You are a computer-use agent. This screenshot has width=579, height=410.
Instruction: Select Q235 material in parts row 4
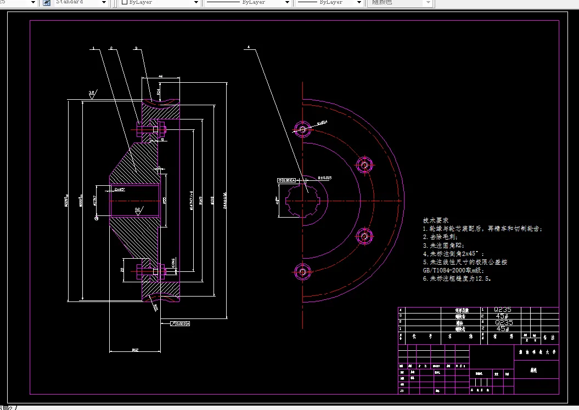pyautogui.click(x=503, y=310)
